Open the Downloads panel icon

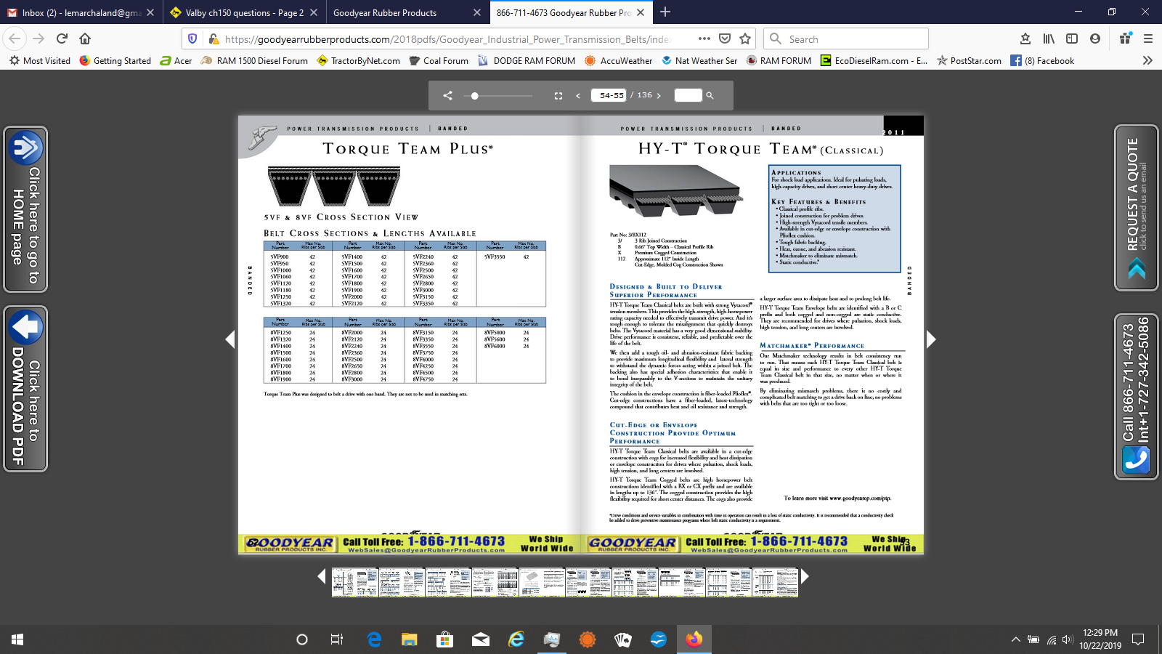(x=1025, y=39)
